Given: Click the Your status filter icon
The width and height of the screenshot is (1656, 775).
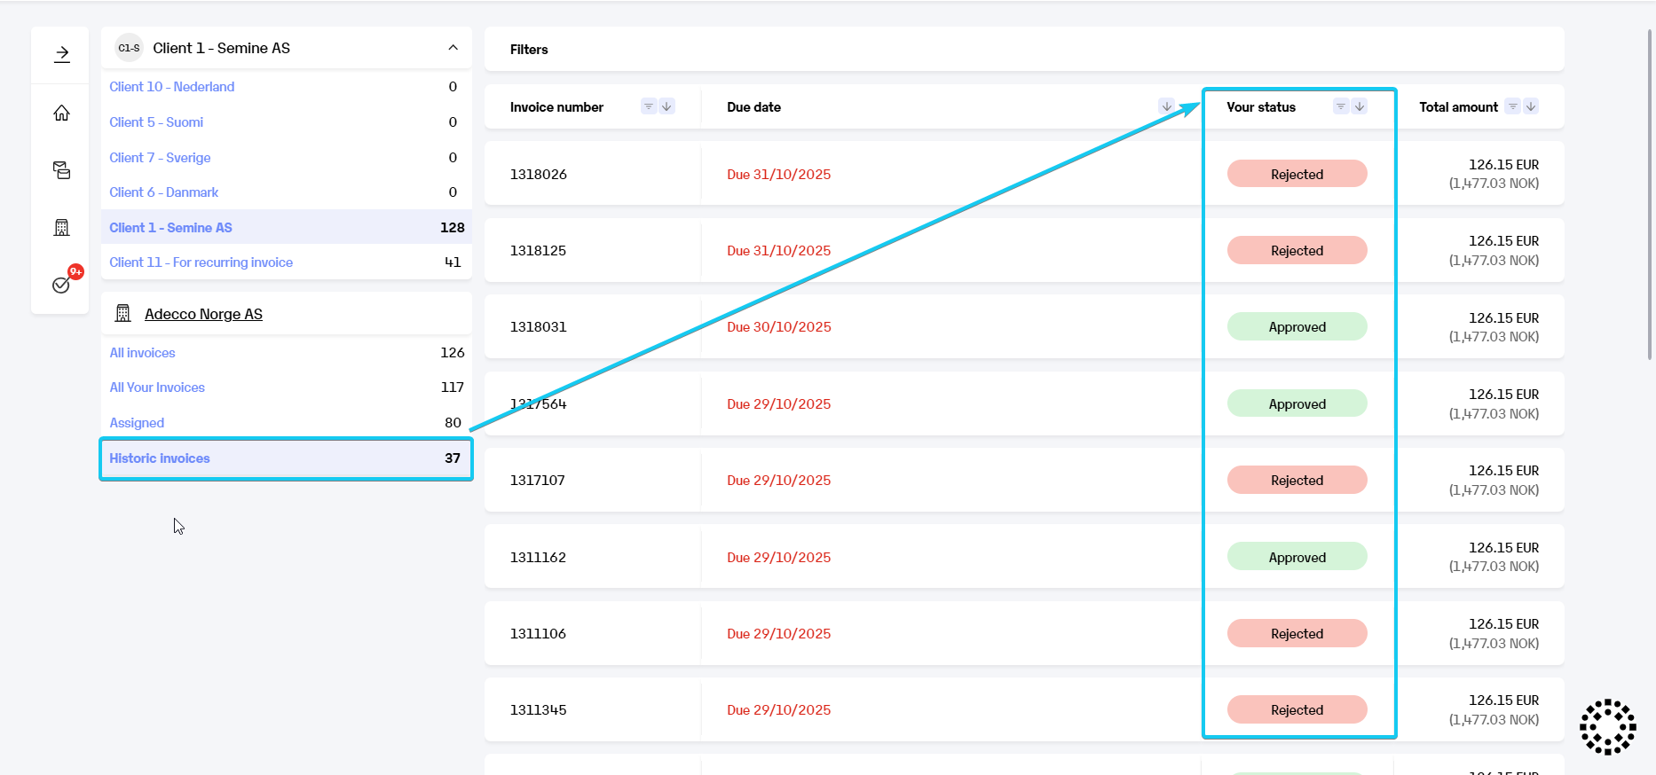Looking at the screenshot, I should tap(1341, 106).
